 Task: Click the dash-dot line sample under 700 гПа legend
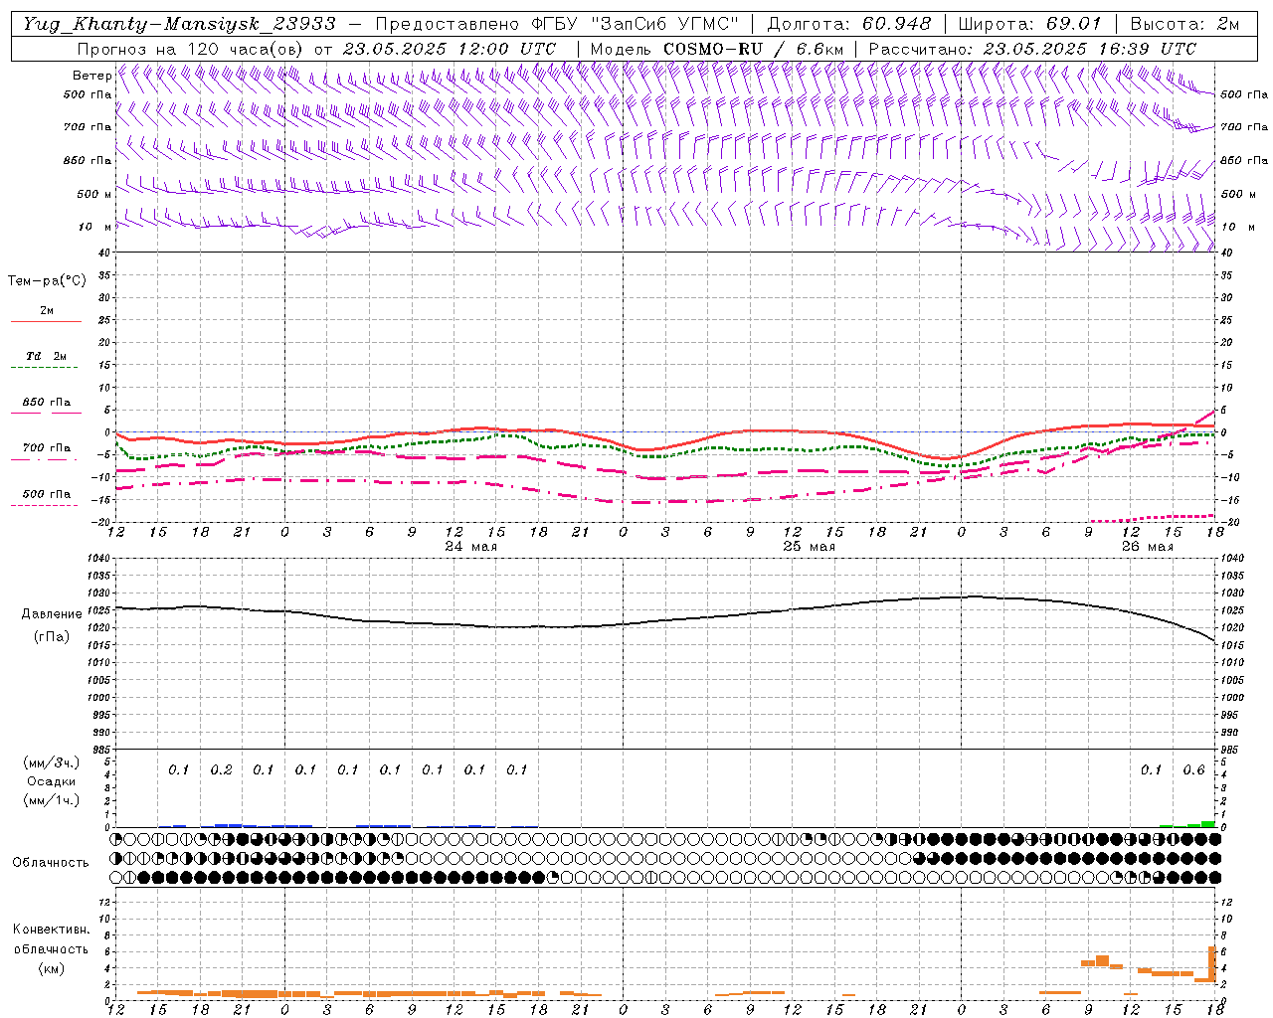[45, 459]
